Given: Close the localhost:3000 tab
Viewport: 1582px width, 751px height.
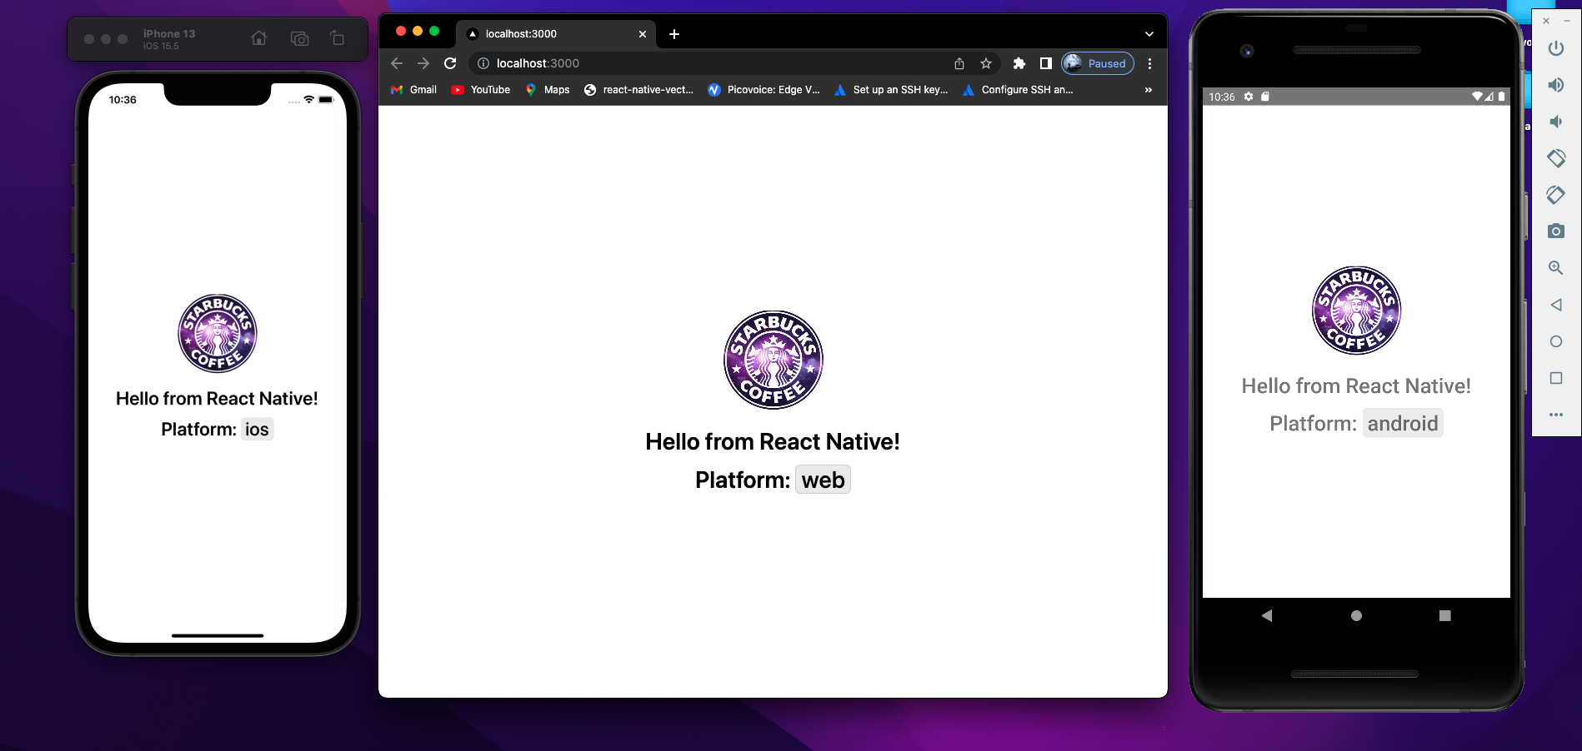Looking at the screenshot, I should pos(643,34).
